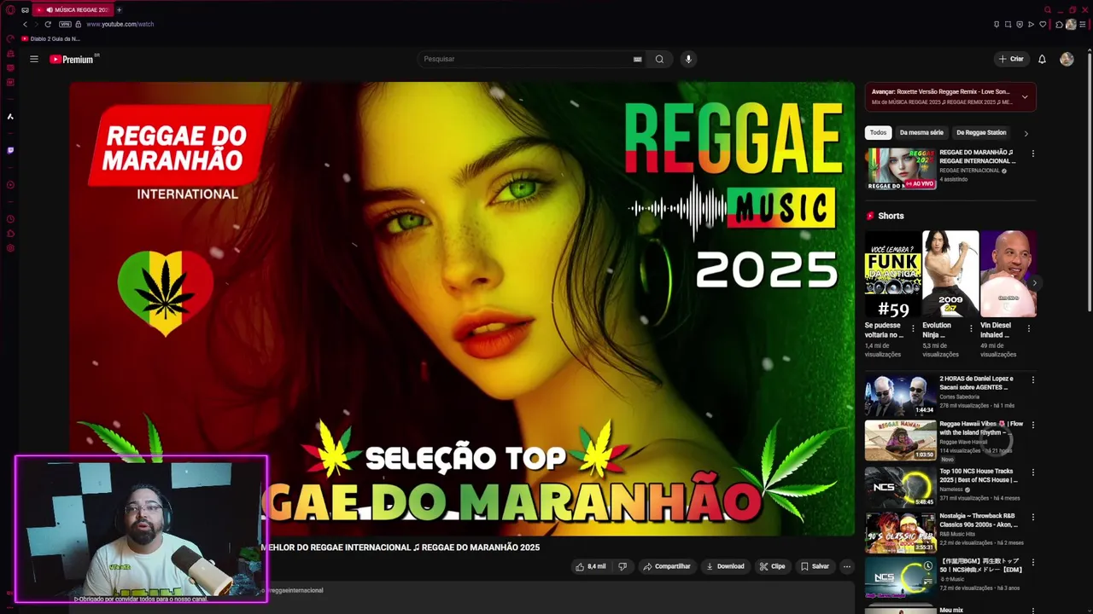1093x614 pixels.
Task: Show site security lock info
Action: point(79,24)
